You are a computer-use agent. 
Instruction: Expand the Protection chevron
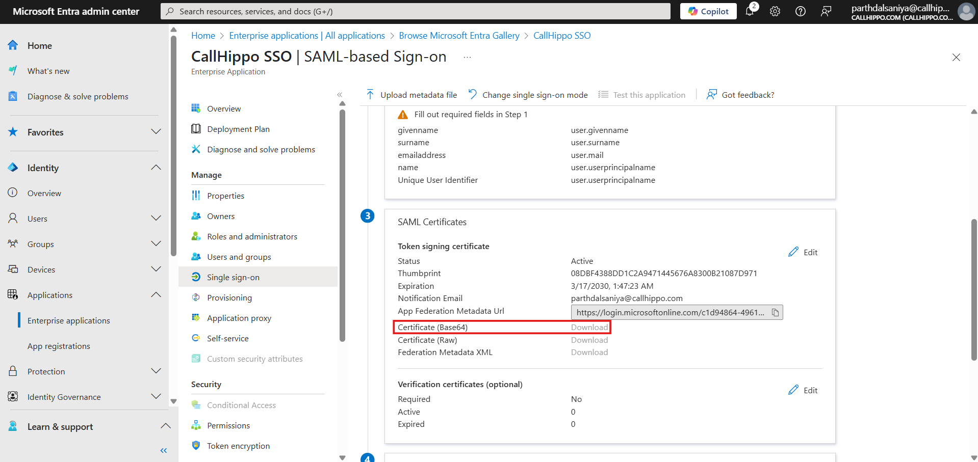[156, 371]
